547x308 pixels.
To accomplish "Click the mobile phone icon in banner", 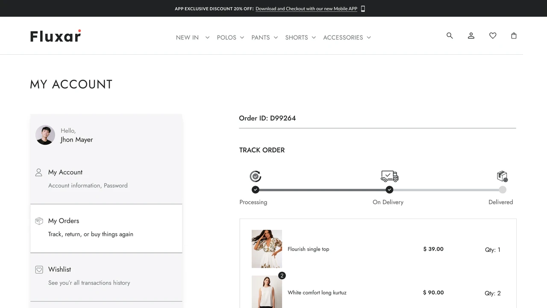I will coord(363,9).
